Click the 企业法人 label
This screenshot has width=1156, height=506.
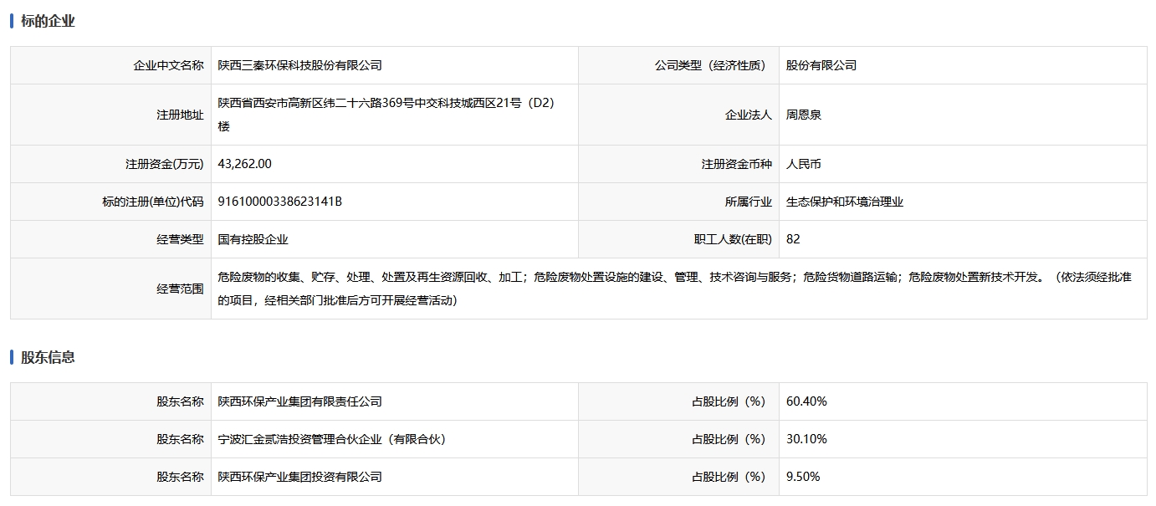(749, 115)
